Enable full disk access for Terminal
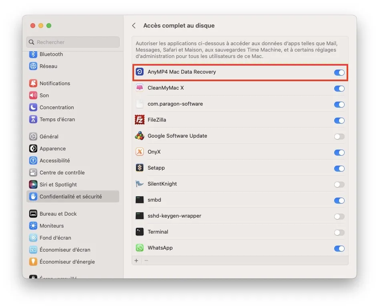 click(x=339, y=232)
